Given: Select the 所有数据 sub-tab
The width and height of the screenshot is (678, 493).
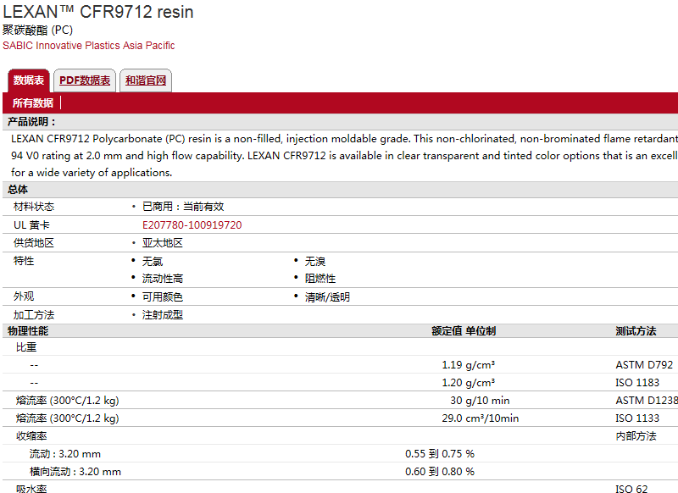Looking at the screenshot, I should [x=33, y=102].
